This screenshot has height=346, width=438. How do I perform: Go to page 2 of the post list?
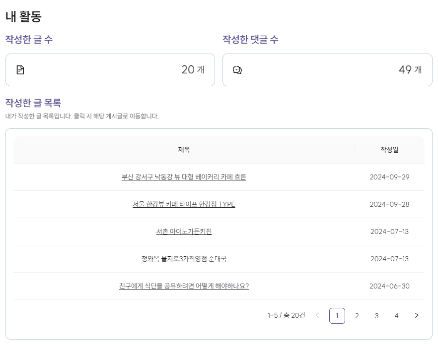pyautogui.click(x=357, y=315)
